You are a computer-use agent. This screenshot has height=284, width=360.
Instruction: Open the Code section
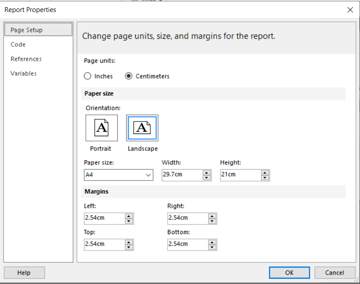pyautogui.click(x=18, y=45)
